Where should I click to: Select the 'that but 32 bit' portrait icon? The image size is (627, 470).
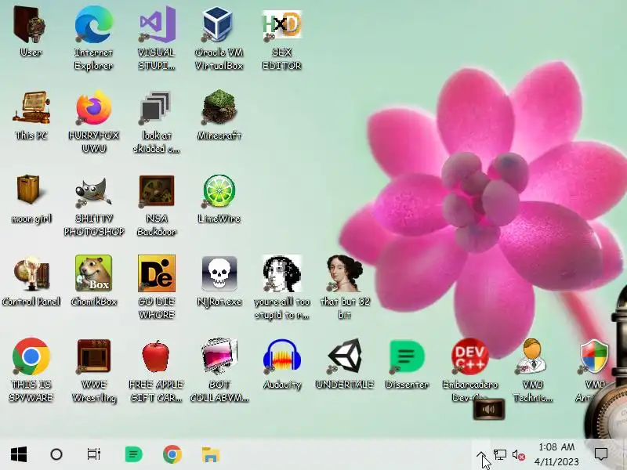click(345, 273)
